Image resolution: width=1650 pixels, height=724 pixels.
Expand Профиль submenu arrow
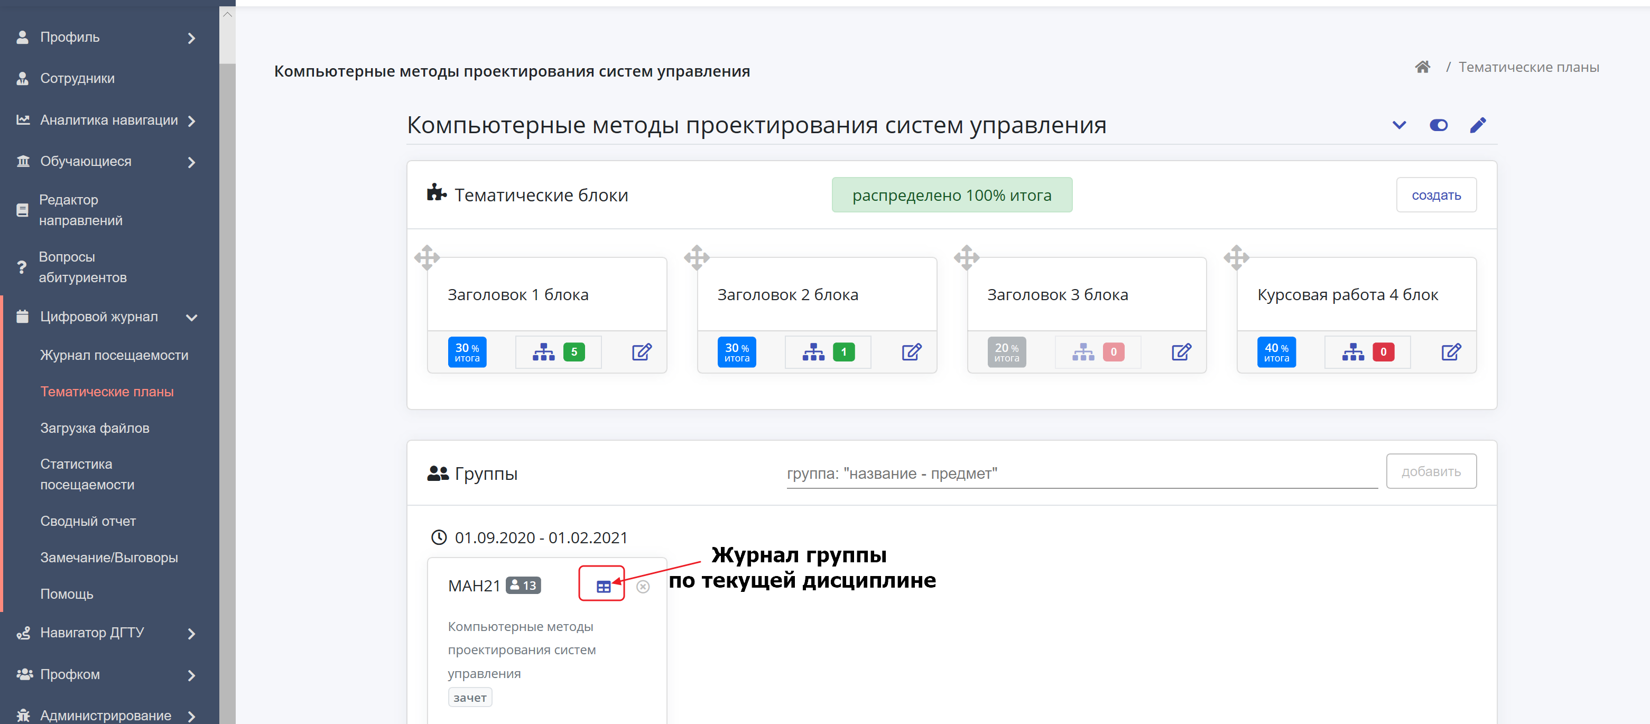coord(191,38)
